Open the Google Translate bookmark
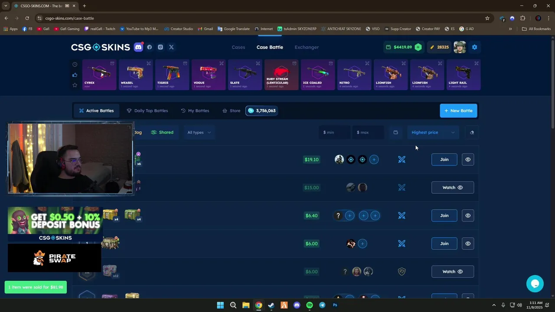555x312 pixels. pos(234,29)
